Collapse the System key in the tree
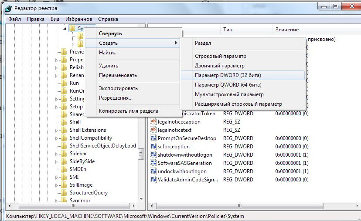 pos(65,29)
